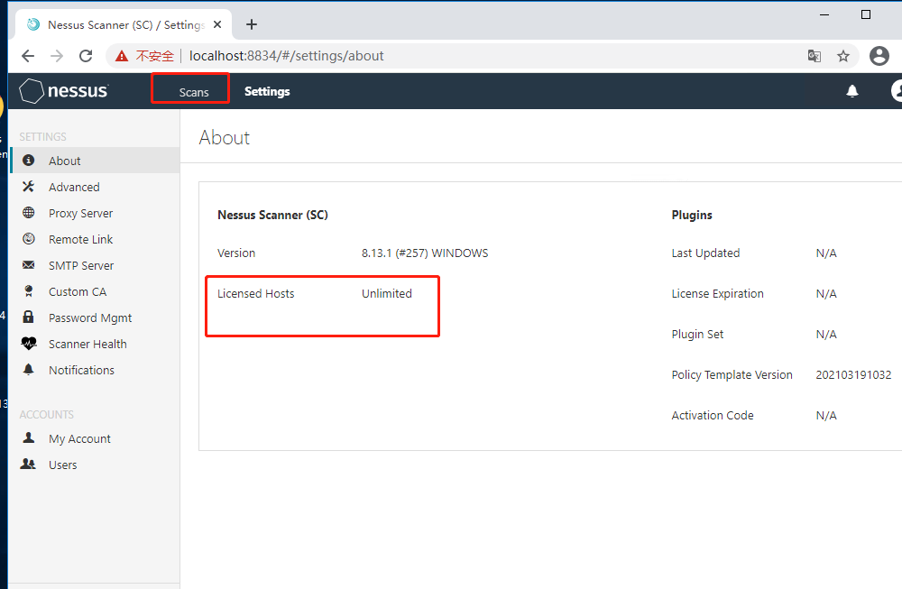The height and width of the screenshot is (589, 902).
Task: Click the About info icon in the sidebar
Action: pyautogui.click(x=28, y=161)
